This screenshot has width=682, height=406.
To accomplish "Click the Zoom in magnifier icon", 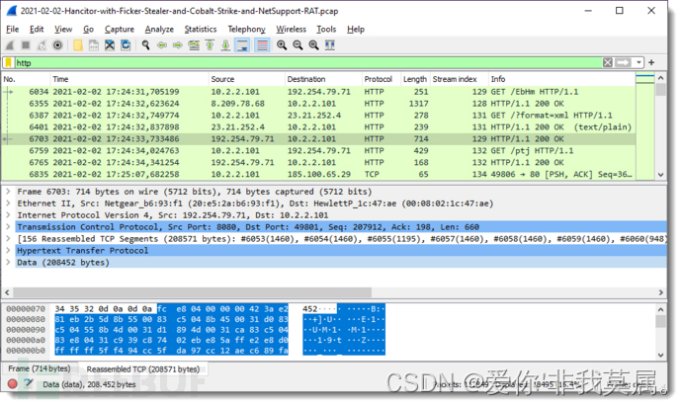I will pos(282,45).
